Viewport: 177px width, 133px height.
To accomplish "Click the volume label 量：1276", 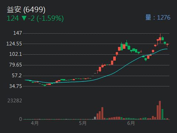I will tap(158, 17).
